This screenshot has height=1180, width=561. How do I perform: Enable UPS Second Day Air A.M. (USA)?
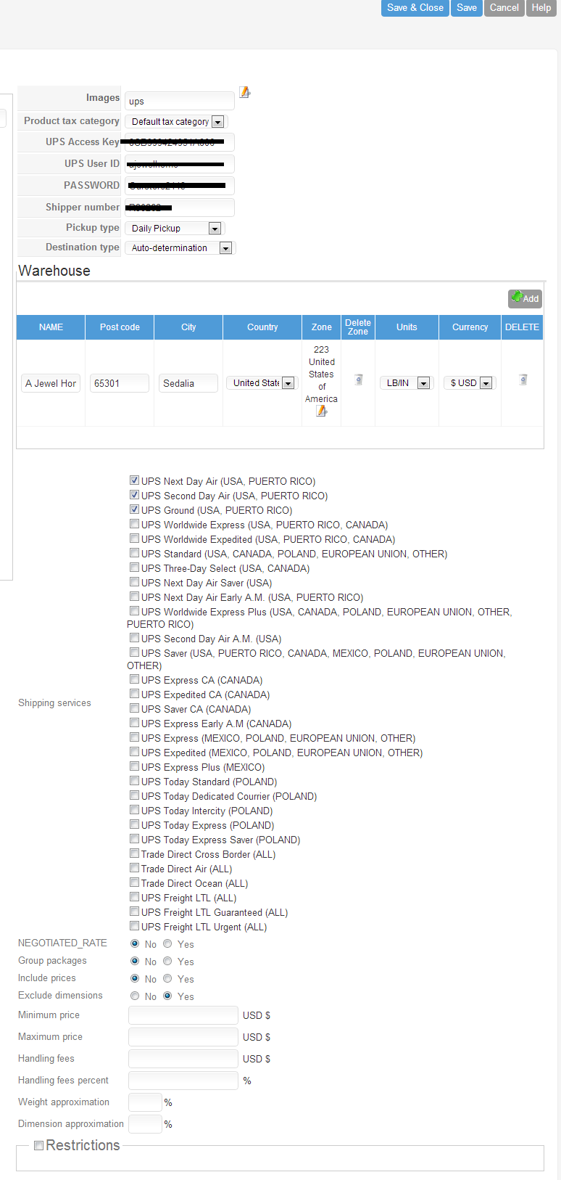[134, 638]
